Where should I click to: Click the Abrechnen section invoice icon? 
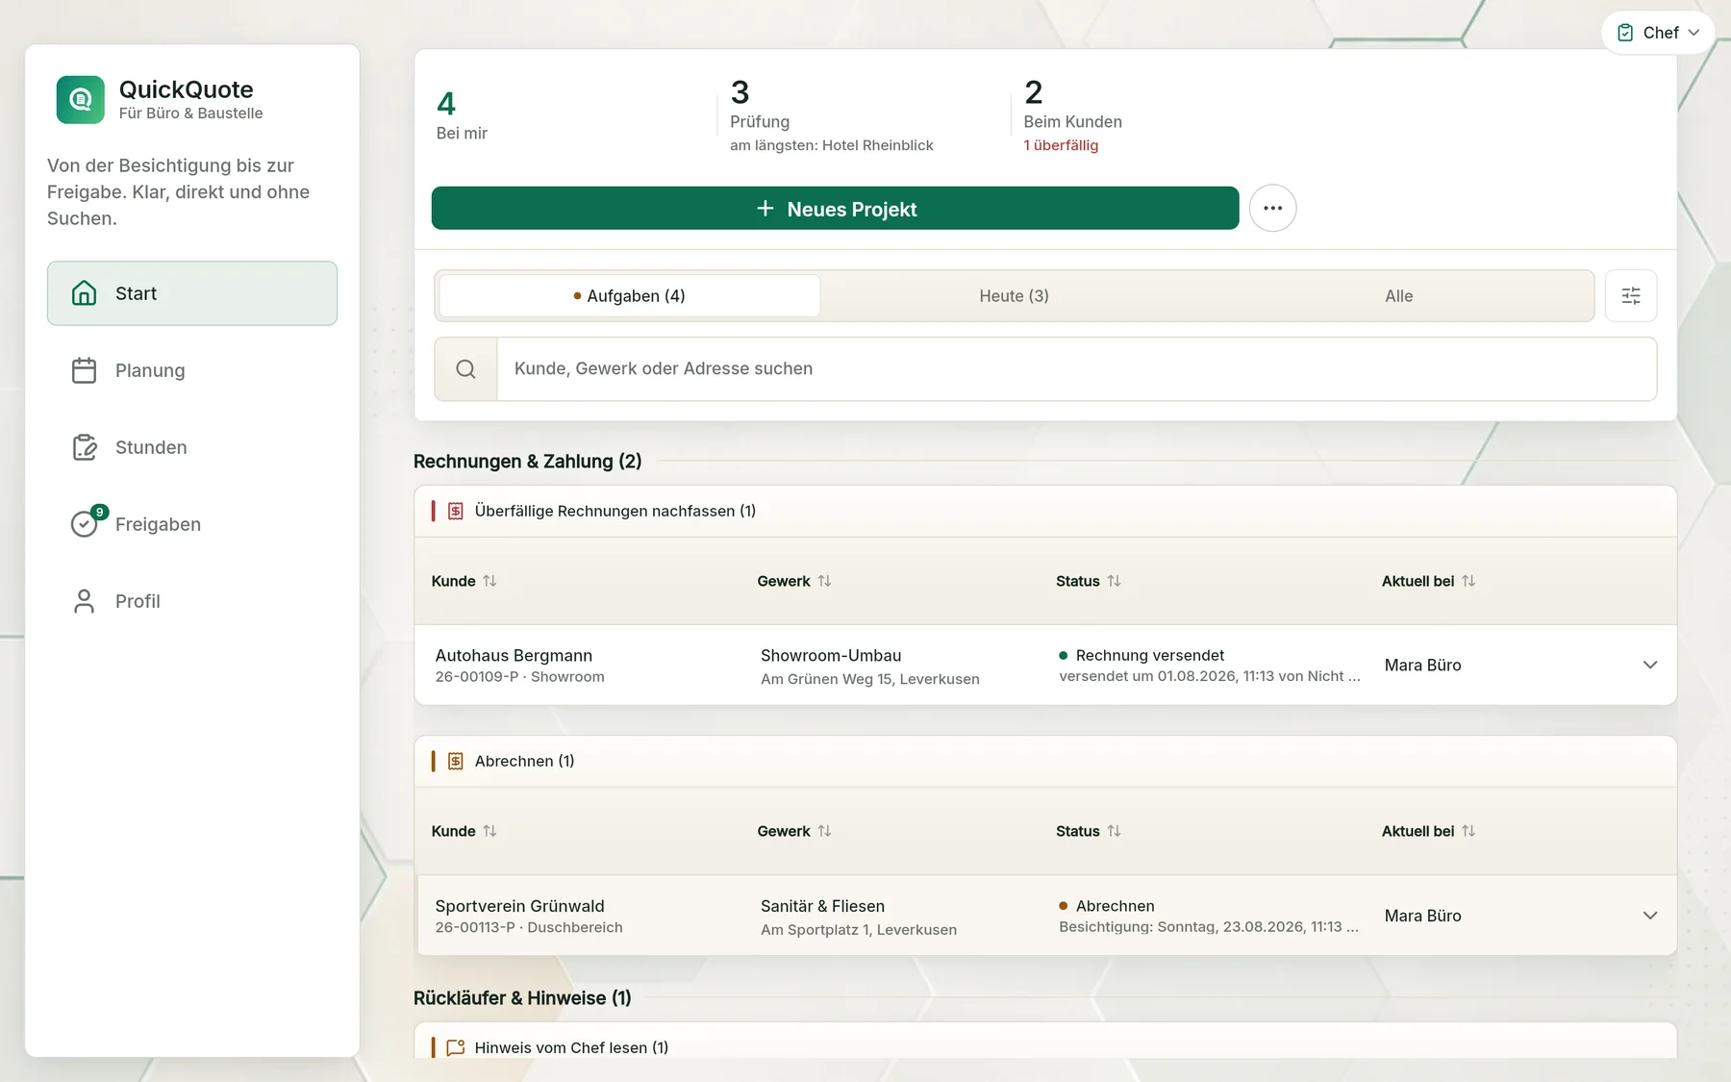pyautogui.click(x=456, y=761)
